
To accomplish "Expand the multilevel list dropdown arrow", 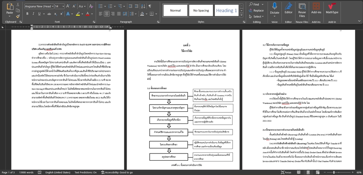I will pyautogui.click(x=124, y=6).
